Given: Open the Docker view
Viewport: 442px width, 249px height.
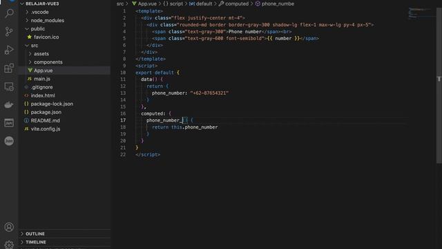Looking at the screenshot, I should coord(9,104).
